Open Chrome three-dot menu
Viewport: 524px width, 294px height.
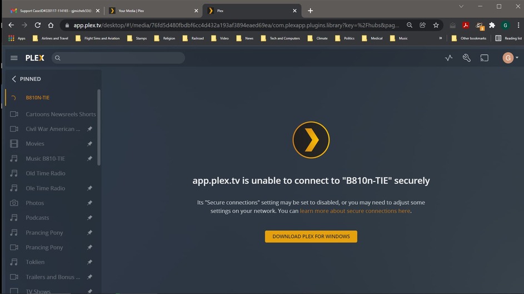(x=518, y=25)
